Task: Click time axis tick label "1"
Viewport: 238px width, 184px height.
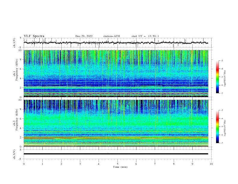Action: click(42, 164)
